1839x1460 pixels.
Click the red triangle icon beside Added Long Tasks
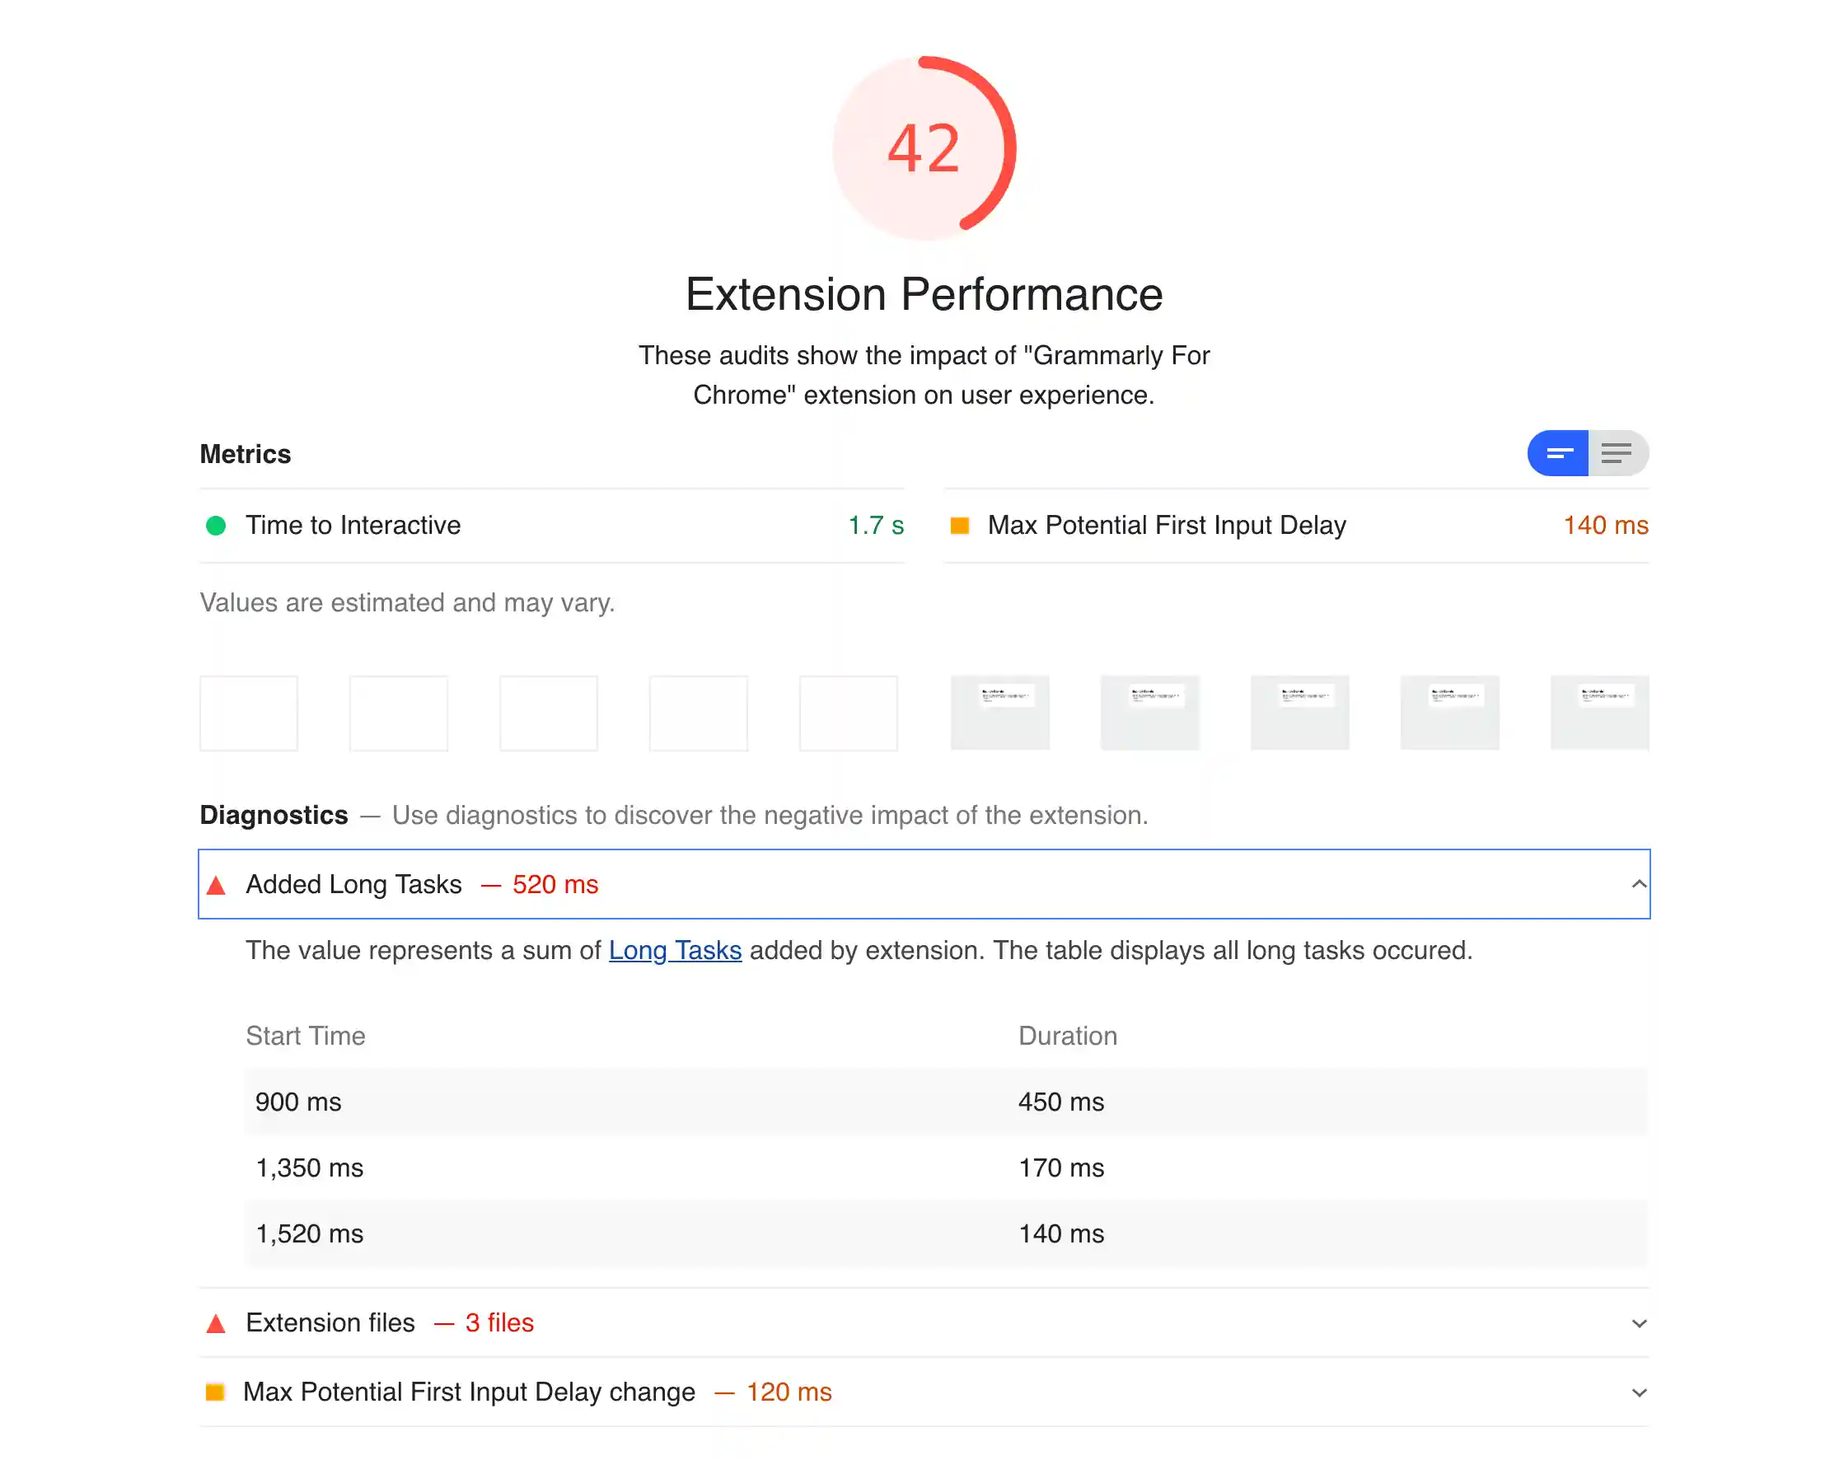(216, 885)
